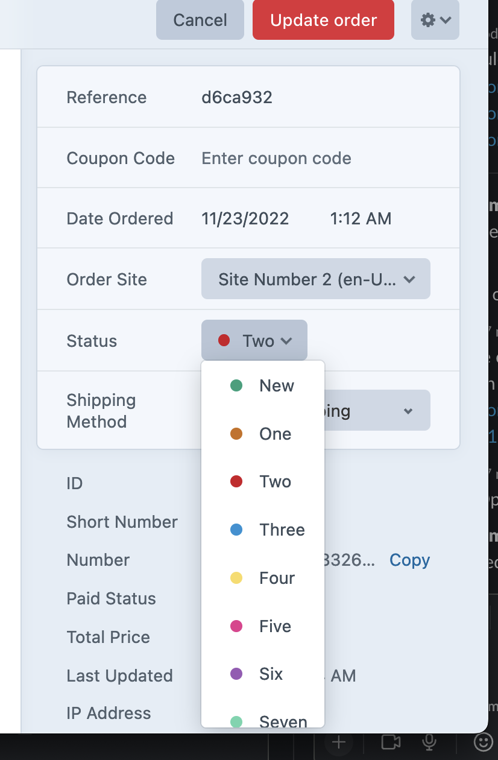
Task: Click the red dot on the current Two status
Action: (x=225, y=340)
